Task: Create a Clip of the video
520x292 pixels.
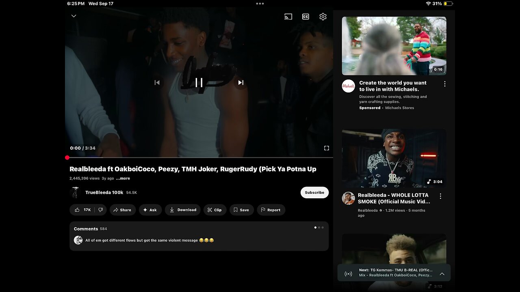Action: tap(214, 210)
